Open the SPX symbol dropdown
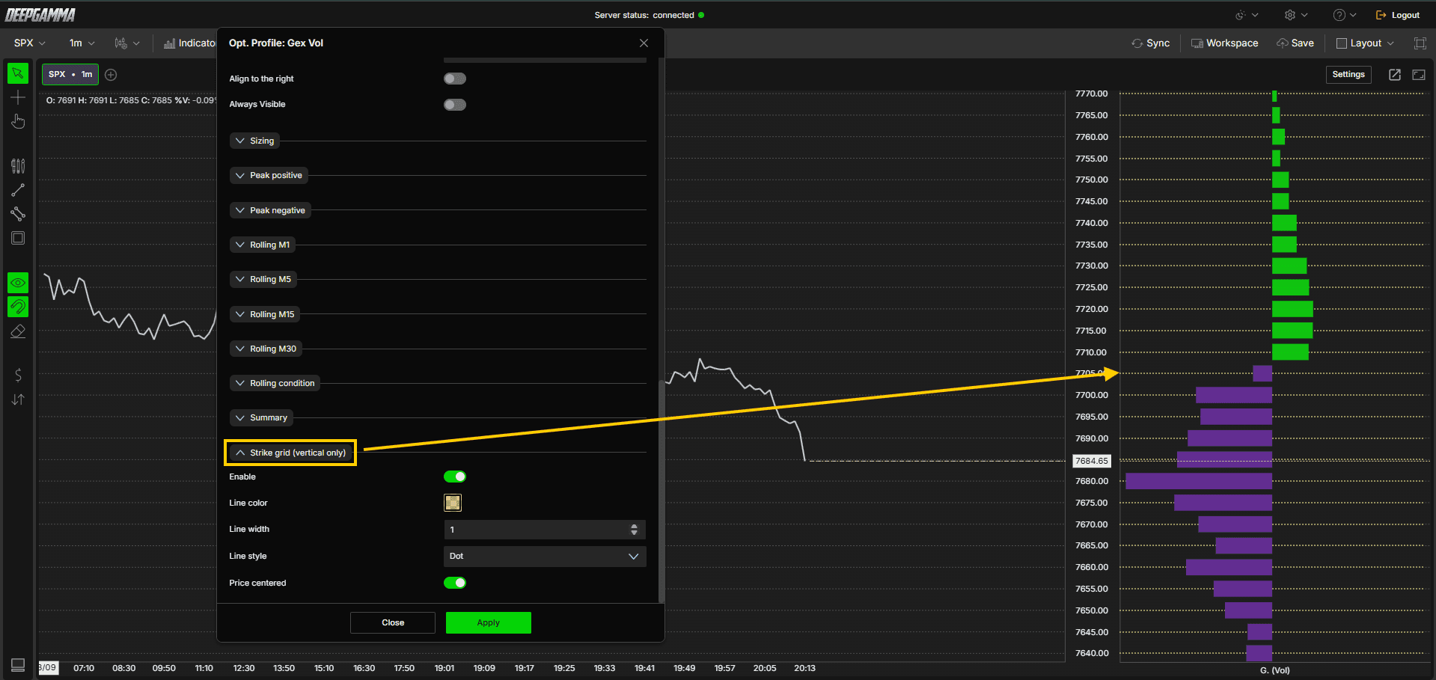This screenshot has width=1436, height=680. click(30, 43)
